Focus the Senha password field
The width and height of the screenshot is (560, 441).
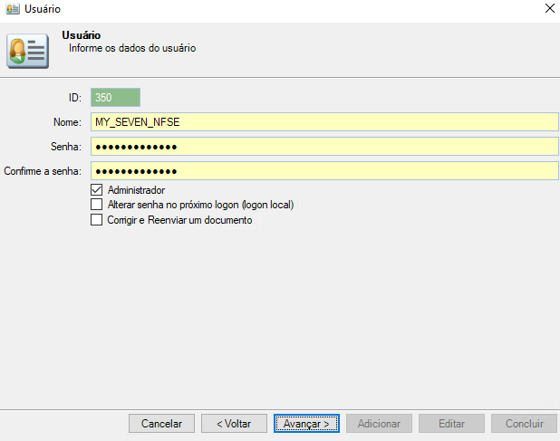[x=324, y=147]
